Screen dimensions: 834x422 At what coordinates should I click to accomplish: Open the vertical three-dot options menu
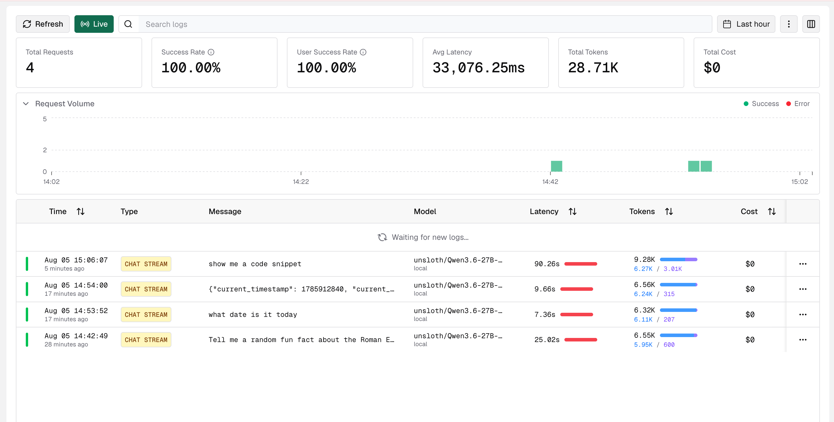pos(789,24)
